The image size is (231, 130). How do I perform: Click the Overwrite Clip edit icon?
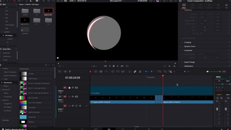coord(118,72)
